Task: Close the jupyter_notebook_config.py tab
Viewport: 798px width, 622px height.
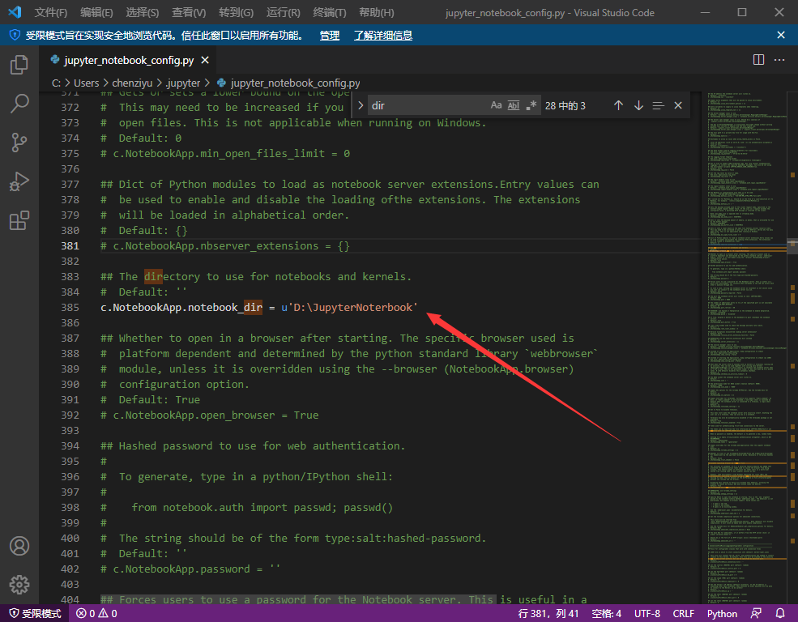Action: pyautogui.click(x=205, y=60)
